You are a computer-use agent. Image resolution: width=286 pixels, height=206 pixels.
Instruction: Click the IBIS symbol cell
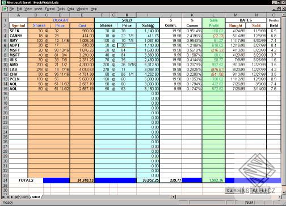click(x=18, y=60)
